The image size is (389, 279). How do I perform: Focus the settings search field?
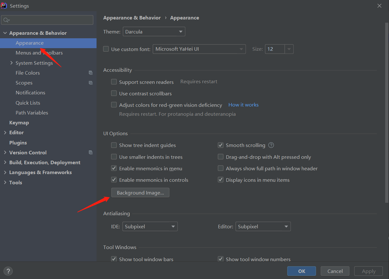[47, 20]
